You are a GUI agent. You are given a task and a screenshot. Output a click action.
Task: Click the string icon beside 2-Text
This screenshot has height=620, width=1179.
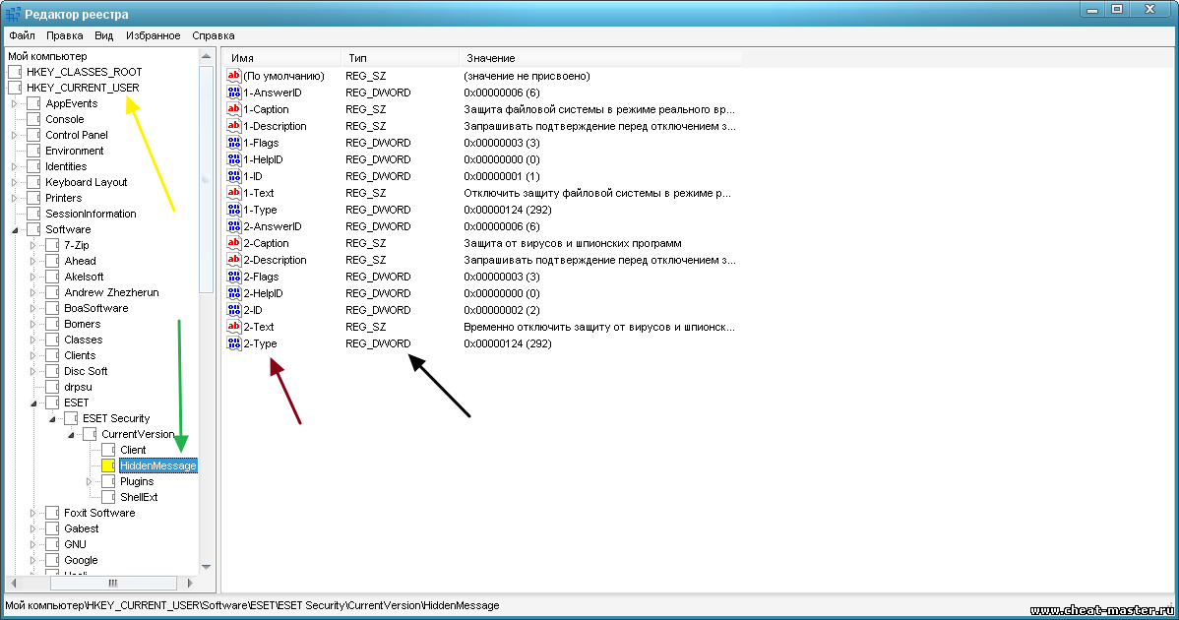pos(234,327)
